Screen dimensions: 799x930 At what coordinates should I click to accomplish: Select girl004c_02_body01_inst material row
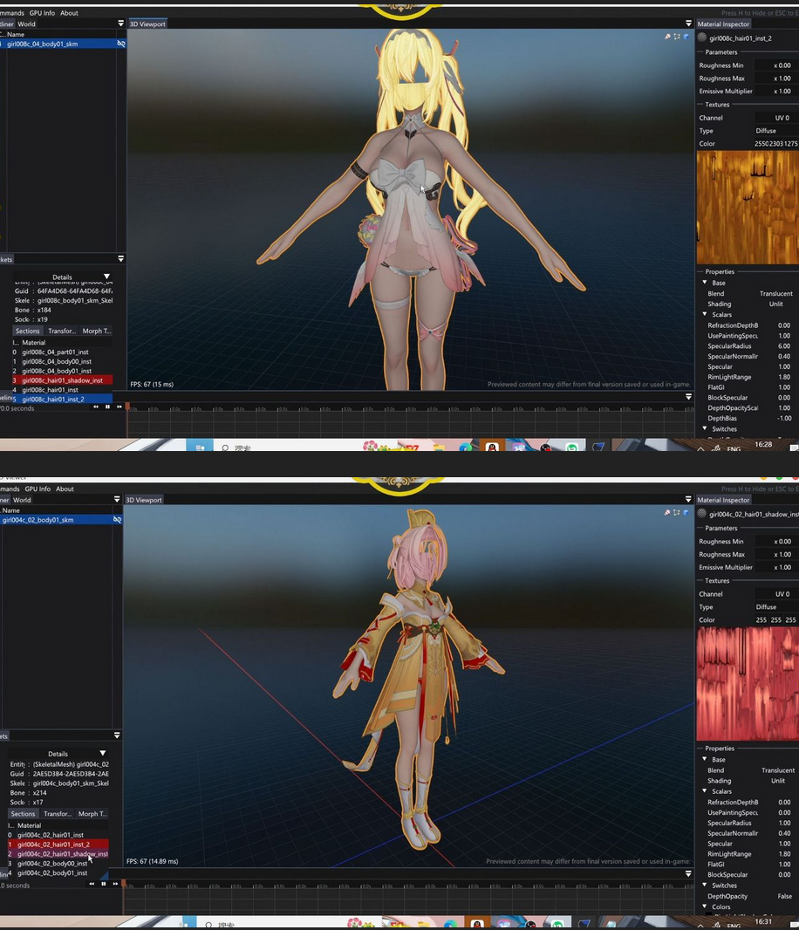coord(58,872)
